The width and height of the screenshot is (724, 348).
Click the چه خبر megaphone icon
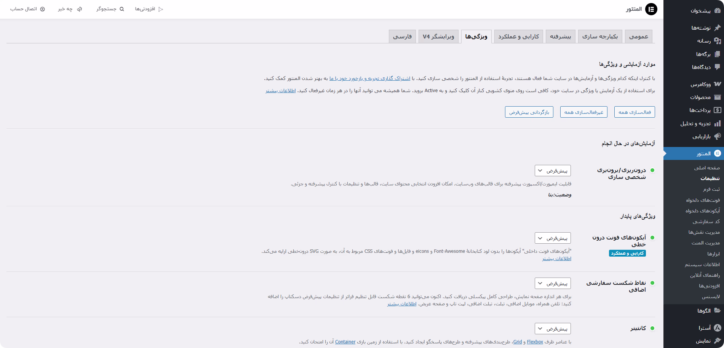pyautogui.click(x=79, y=9)
